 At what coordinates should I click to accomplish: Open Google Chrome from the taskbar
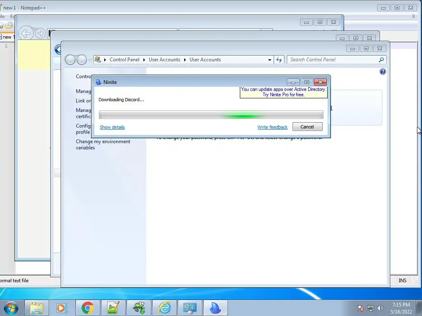(87, 308)
